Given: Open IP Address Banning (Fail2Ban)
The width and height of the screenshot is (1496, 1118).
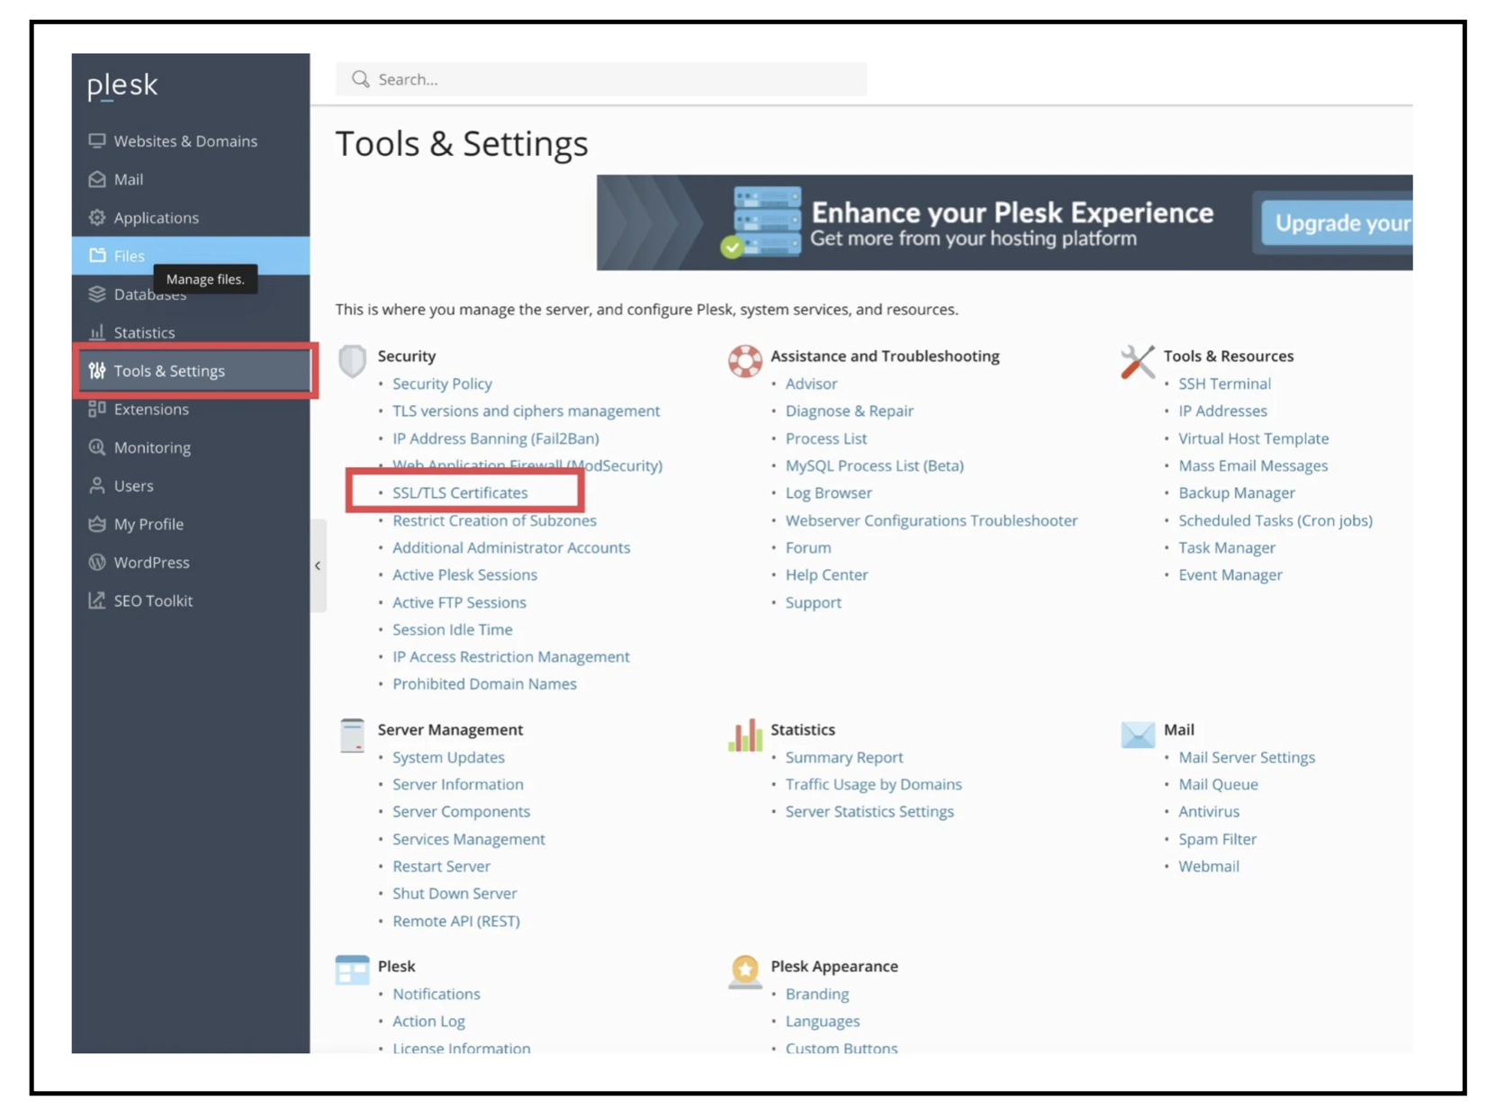Looking at the screenshot, I should pyautogui.click(x=495, y=438).
